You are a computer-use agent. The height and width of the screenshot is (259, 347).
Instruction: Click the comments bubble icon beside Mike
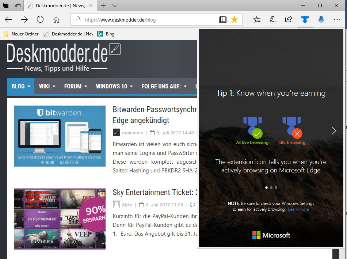(192, 205)
